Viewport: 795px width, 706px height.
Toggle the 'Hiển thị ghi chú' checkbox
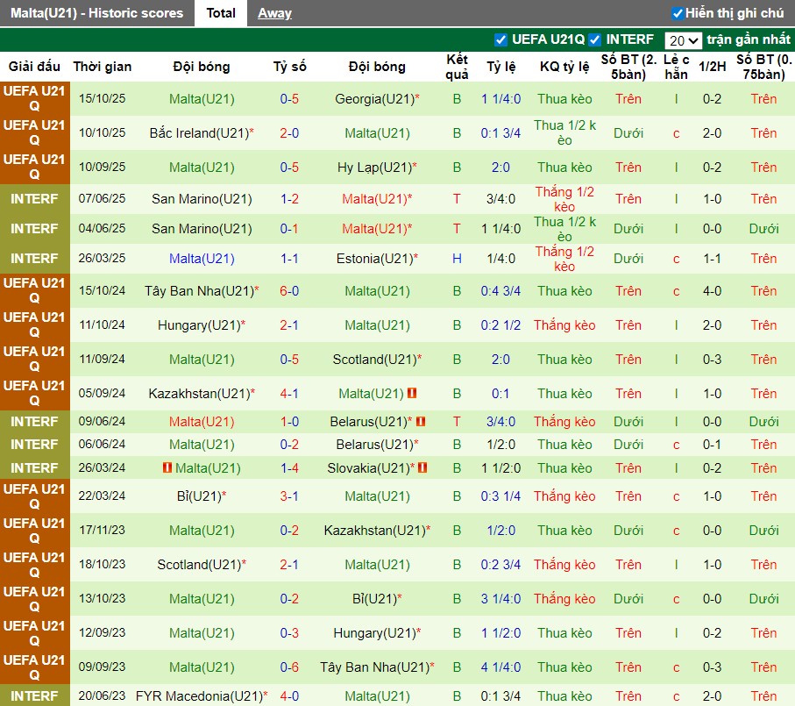coord(678,13)
